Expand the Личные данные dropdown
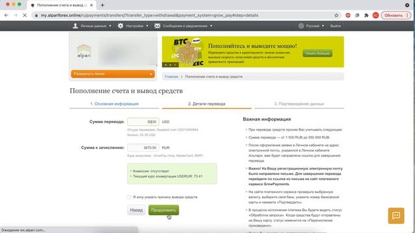415x233 pixels. pyautogui.click(x=92, y=26)
